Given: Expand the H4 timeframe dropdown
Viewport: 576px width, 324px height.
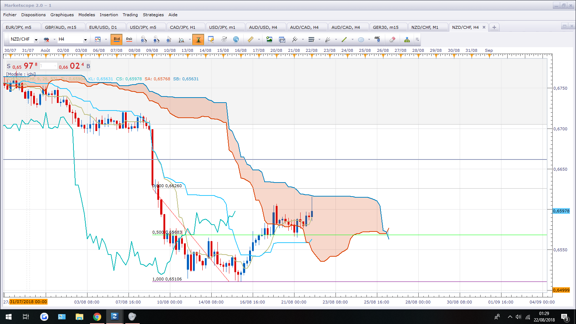Looking at the screenshot, I should click(85, 40).
